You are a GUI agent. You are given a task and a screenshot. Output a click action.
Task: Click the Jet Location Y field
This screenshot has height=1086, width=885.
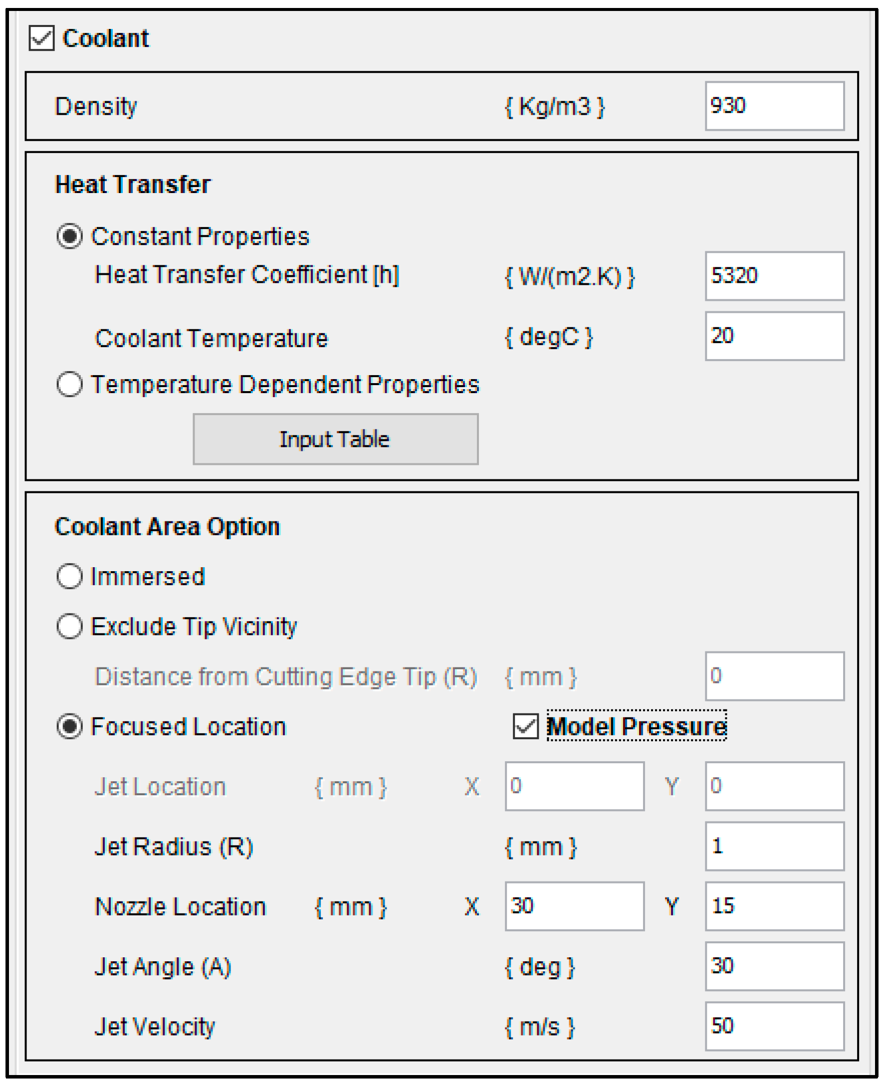pyautogui.click(x=774, y=786)
